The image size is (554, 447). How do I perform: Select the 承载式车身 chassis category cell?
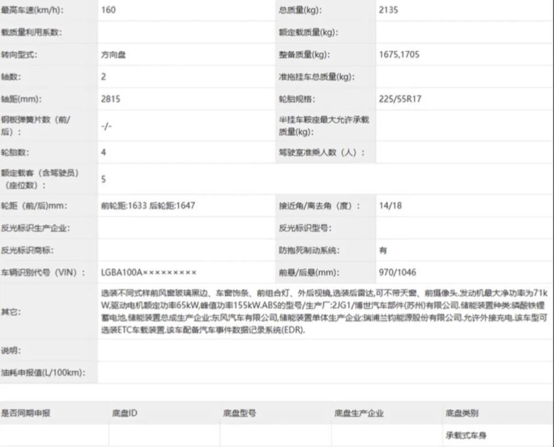coord(467,435)
